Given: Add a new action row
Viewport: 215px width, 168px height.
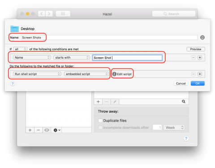Looking at the screenshot, I should click(200, 74).
